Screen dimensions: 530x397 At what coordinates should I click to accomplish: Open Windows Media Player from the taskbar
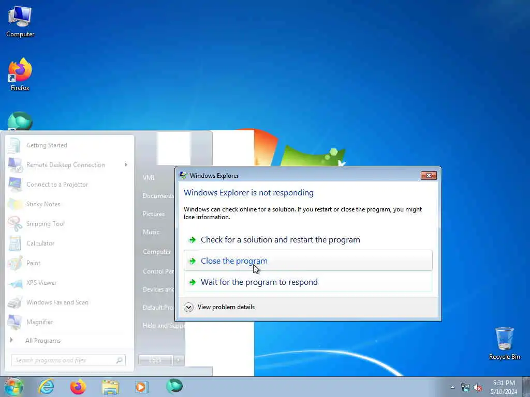click(x=142, y=387)
